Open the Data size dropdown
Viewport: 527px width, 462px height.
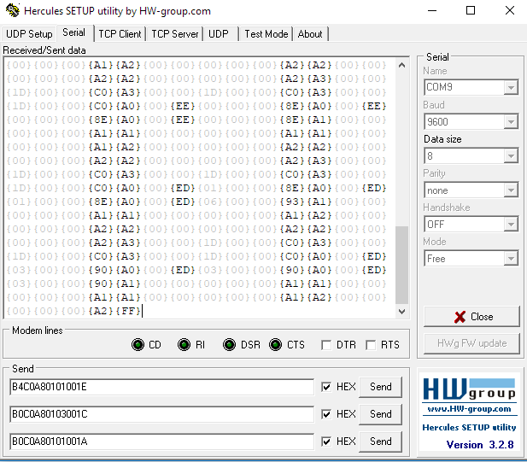tap(511, 156)
